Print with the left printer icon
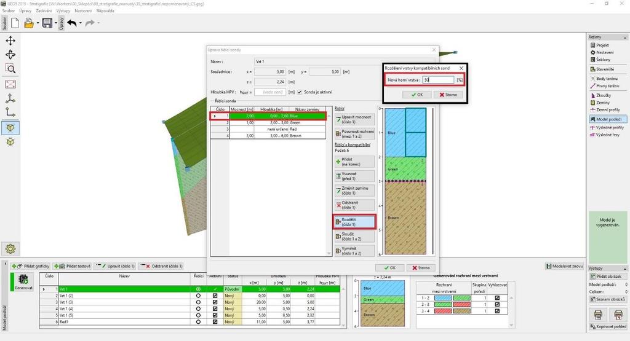 (598, 314)
